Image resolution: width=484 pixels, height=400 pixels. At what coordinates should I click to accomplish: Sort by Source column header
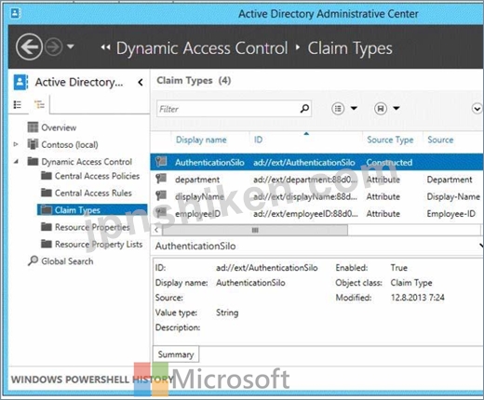coord(440,140)
